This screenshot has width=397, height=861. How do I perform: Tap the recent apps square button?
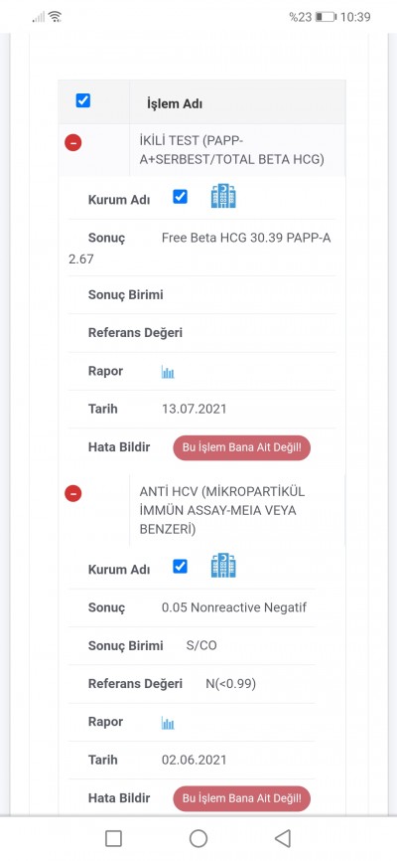(x=113, y=838)
